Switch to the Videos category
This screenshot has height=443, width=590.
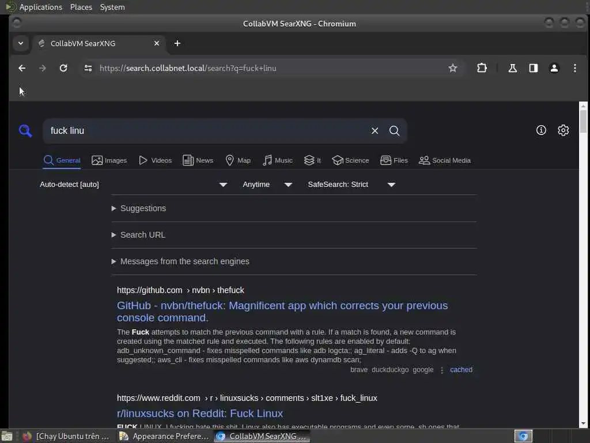(155, 160)
